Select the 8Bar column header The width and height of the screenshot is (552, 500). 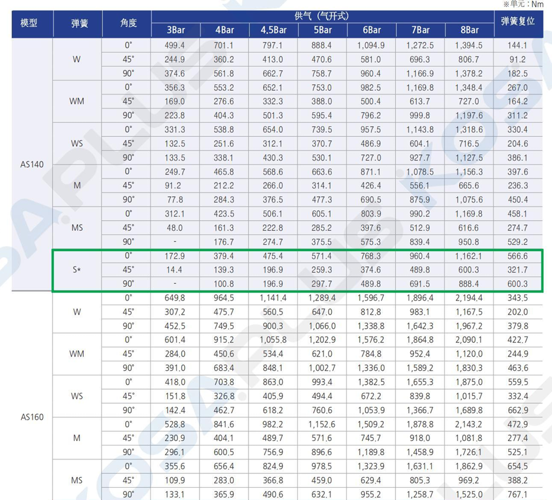(469, 30)
